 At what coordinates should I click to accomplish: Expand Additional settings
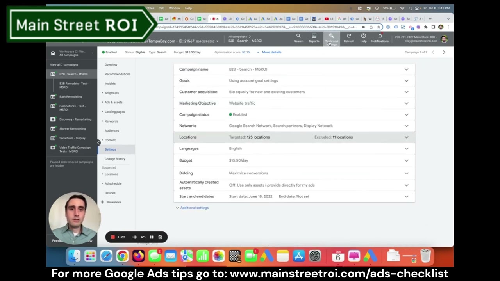coord(192,208)
